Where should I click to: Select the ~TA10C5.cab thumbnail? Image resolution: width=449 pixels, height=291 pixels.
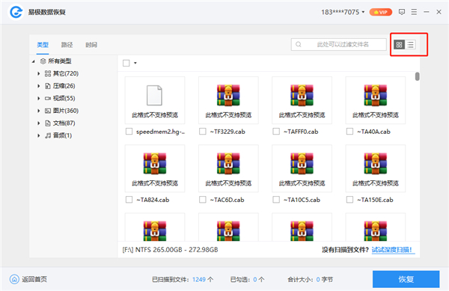pyautogui.click(x=302, y=168)
